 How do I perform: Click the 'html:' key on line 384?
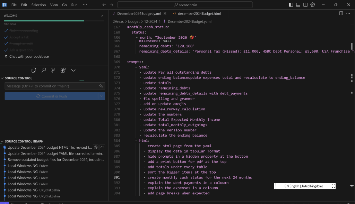144,141
